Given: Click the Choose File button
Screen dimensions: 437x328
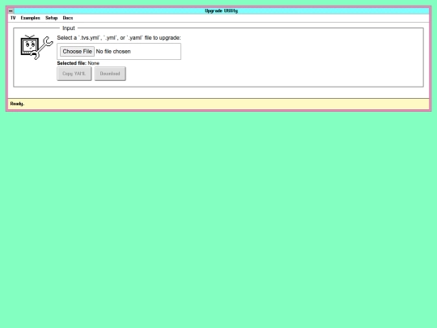Looking at the screenshot, I should [x=77, y=51].
